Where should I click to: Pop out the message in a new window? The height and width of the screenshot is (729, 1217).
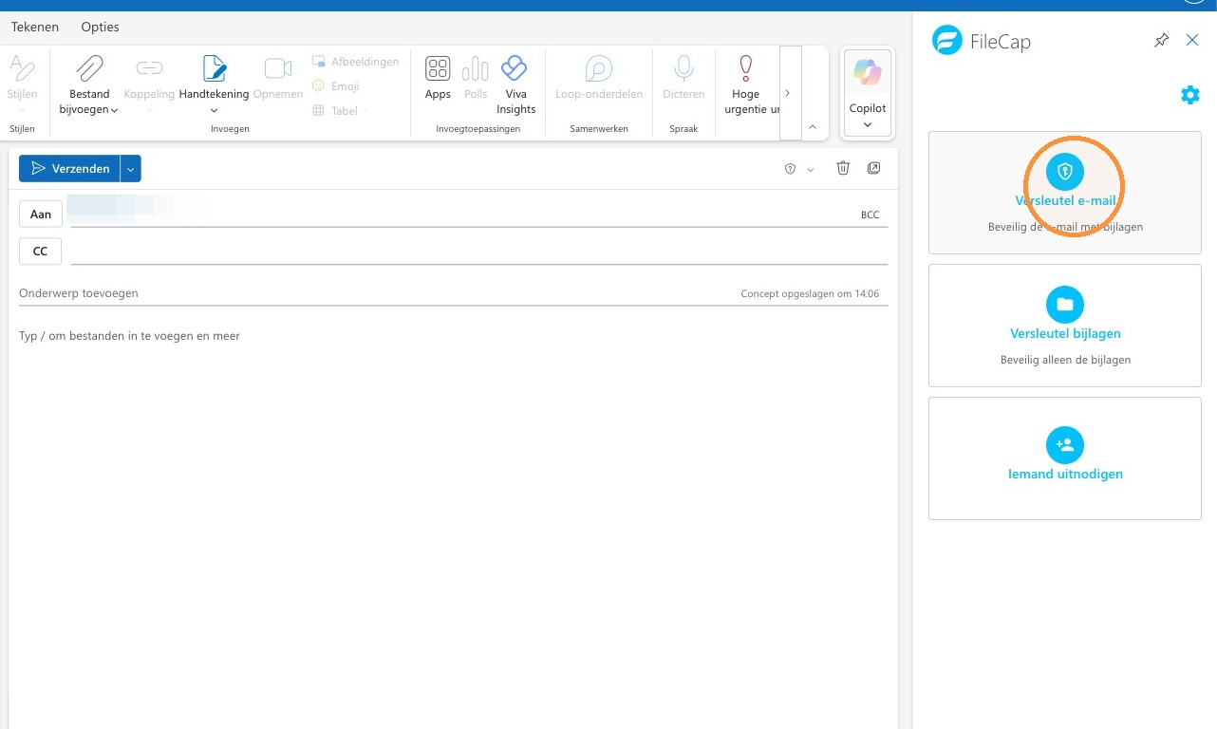click(874, 168)
